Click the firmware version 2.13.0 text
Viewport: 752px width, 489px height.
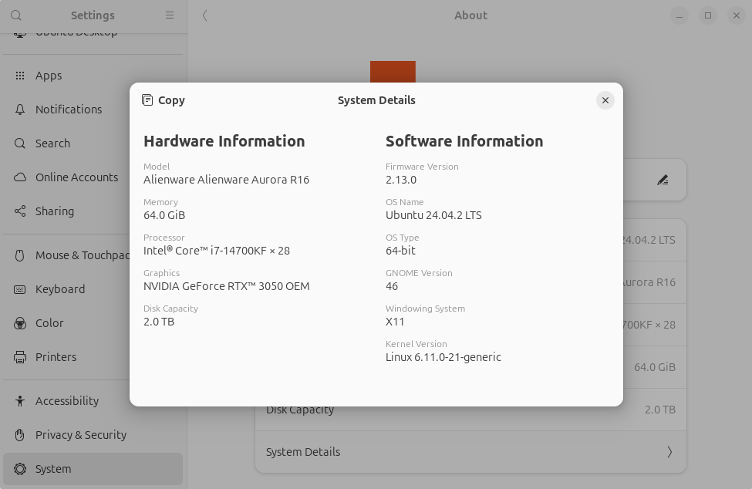(401, 180)
